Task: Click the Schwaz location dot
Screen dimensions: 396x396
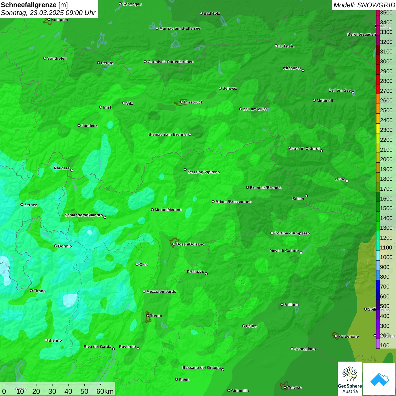Action: pos(220,88)
